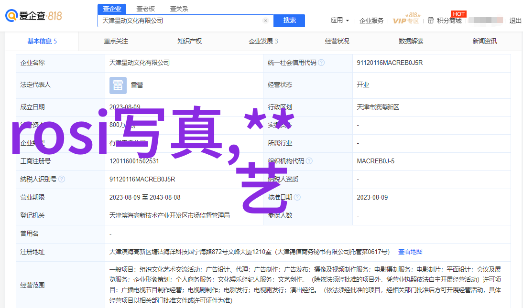Click legal representative name 雷蕾
This screenshot has width=523, height=308.
[137, 85]
